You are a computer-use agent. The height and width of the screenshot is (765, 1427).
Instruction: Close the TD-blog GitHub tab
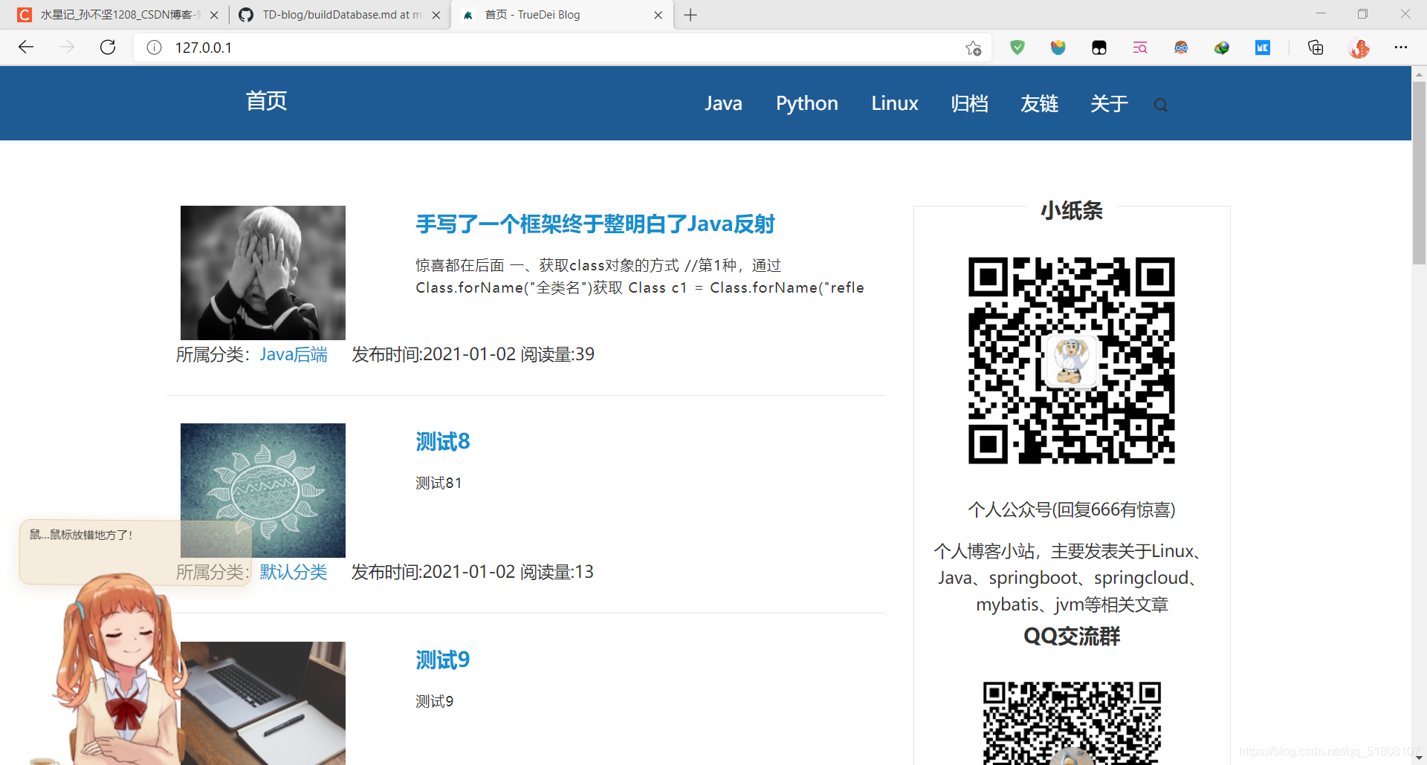pyautogui.click(x=436, y=15)
